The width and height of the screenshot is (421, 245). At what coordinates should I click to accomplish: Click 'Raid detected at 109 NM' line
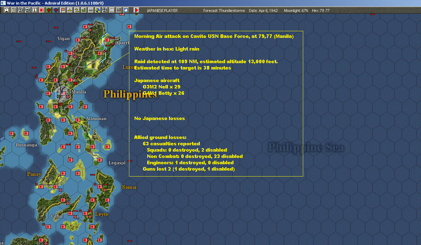(206, 61)
